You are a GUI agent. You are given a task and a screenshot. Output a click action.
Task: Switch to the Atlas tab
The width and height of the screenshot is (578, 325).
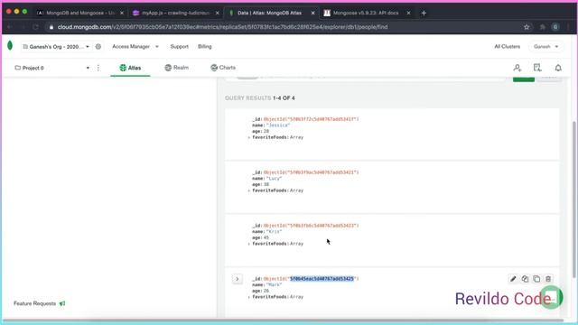[130, 68]
